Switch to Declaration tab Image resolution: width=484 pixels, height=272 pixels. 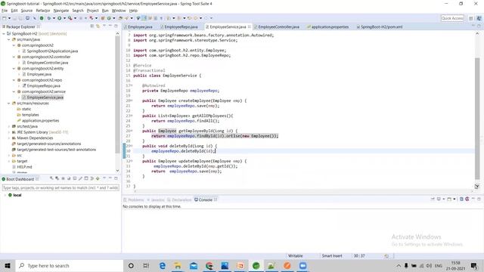[x=179, y=199]
